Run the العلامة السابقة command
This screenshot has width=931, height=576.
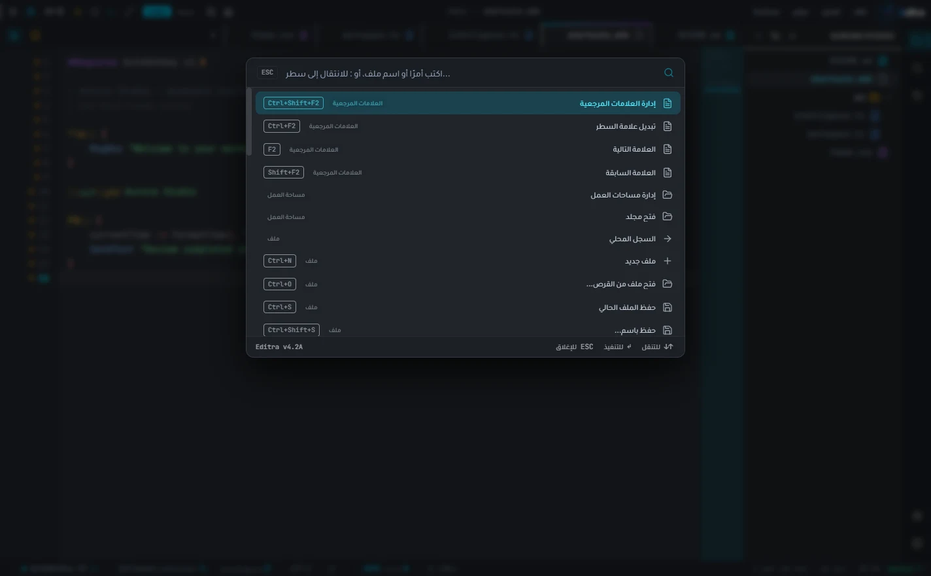pyautogui.click(x=468, y=173)
